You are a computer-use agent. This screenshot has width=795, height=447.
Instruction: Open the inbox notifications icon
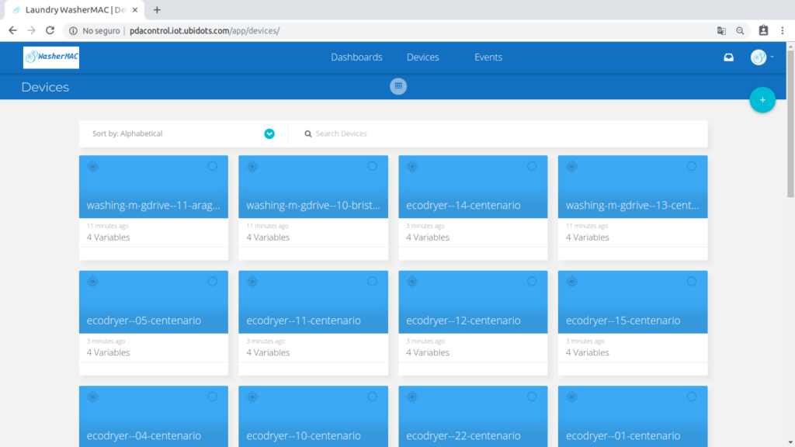[x=728, y=57]
